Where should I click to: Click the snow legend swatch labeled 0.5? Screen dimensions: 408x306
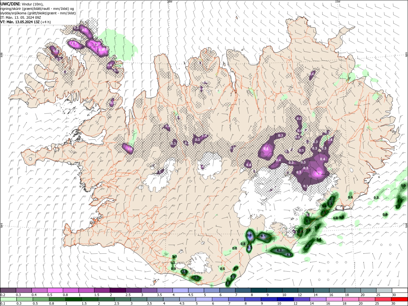click(55, 290)
